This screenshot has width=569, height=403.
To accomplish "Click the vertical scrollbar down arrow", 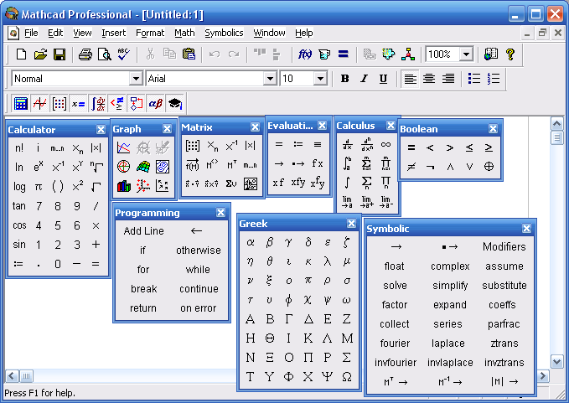I will coord(556,361).
